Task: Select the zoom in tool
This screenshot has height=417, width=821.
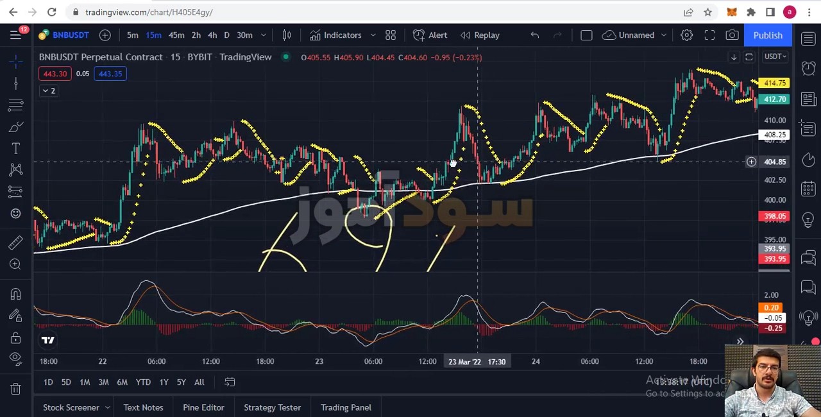Action: 16,264
